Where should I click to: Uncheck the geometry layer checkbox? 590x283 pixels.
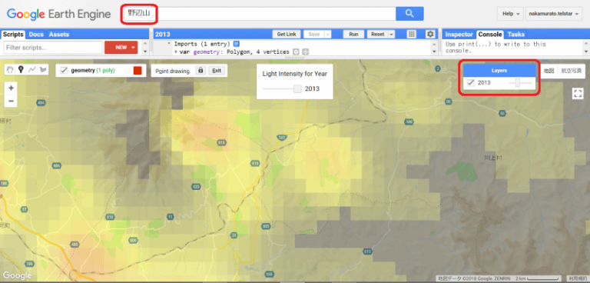point(64,71)
